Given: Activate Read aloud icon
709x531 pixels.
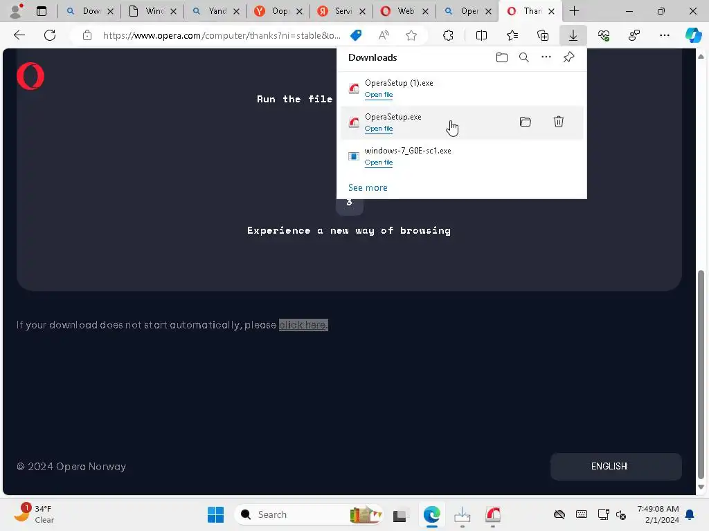Looking at the screenshot, I should 384,35.
